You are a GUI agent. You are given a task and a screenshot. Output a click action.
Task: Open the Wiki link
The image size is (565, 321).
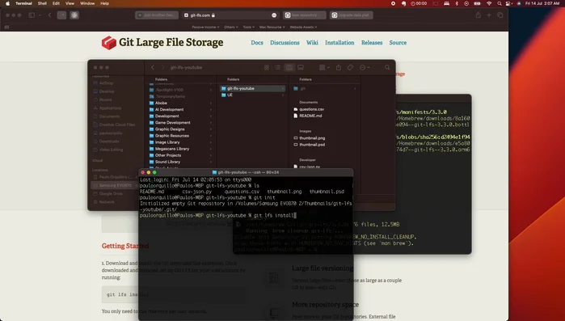pyautogui.click(x=312, y=43)
